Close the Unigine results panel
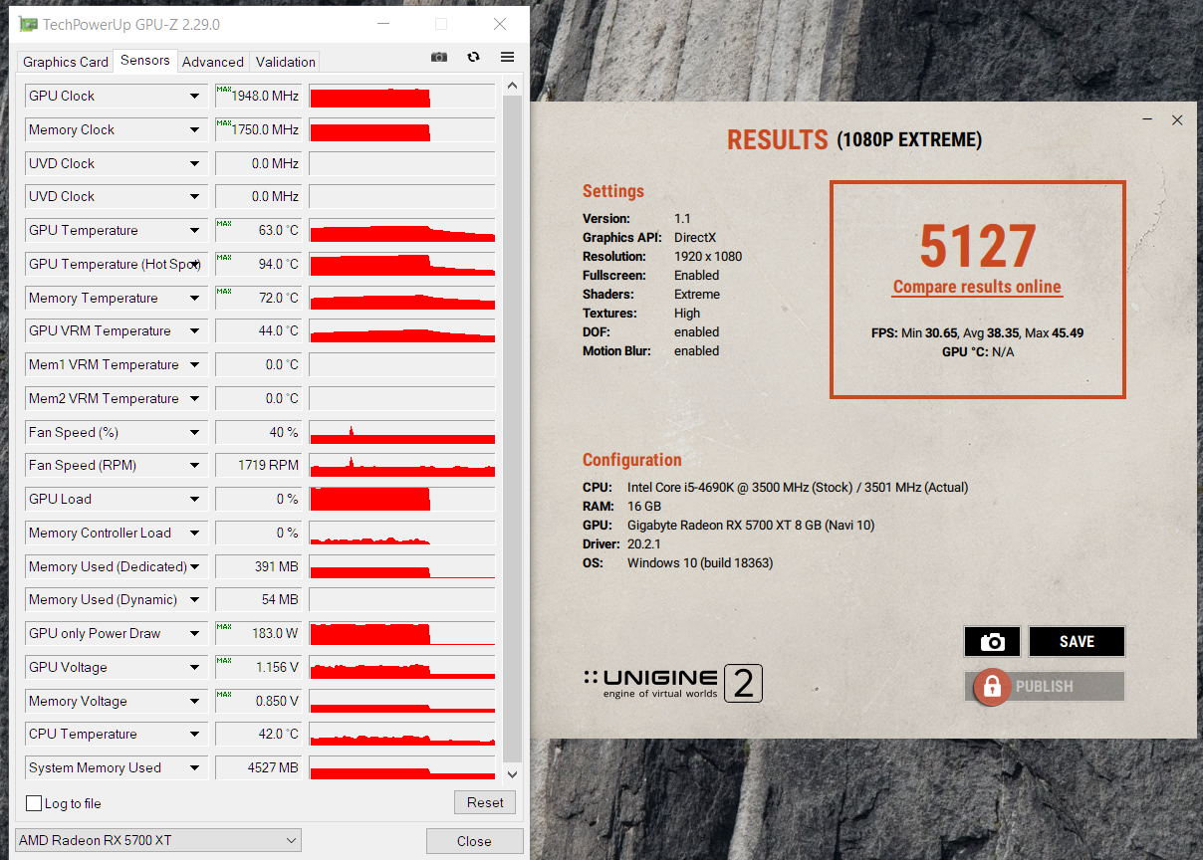Screen dimensions: 1203x860 click(1177, 120)
